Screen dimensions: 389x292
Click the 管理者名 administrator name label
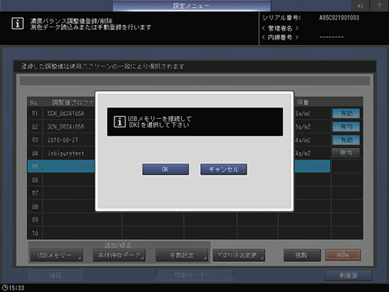pyautogui.click(x=280, y=28)
